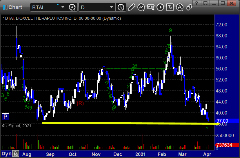
Task: Click the lock icon next to Dyn
Action: [x=16, y=154]
